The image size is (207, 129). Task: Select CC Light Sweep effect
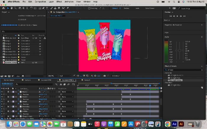[176, 80]
